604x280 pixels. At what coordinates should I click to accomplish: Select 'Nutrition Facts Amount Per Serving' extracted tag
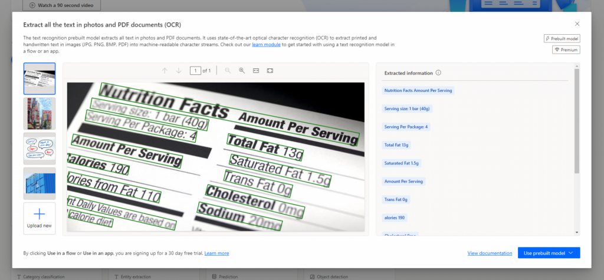418,91
